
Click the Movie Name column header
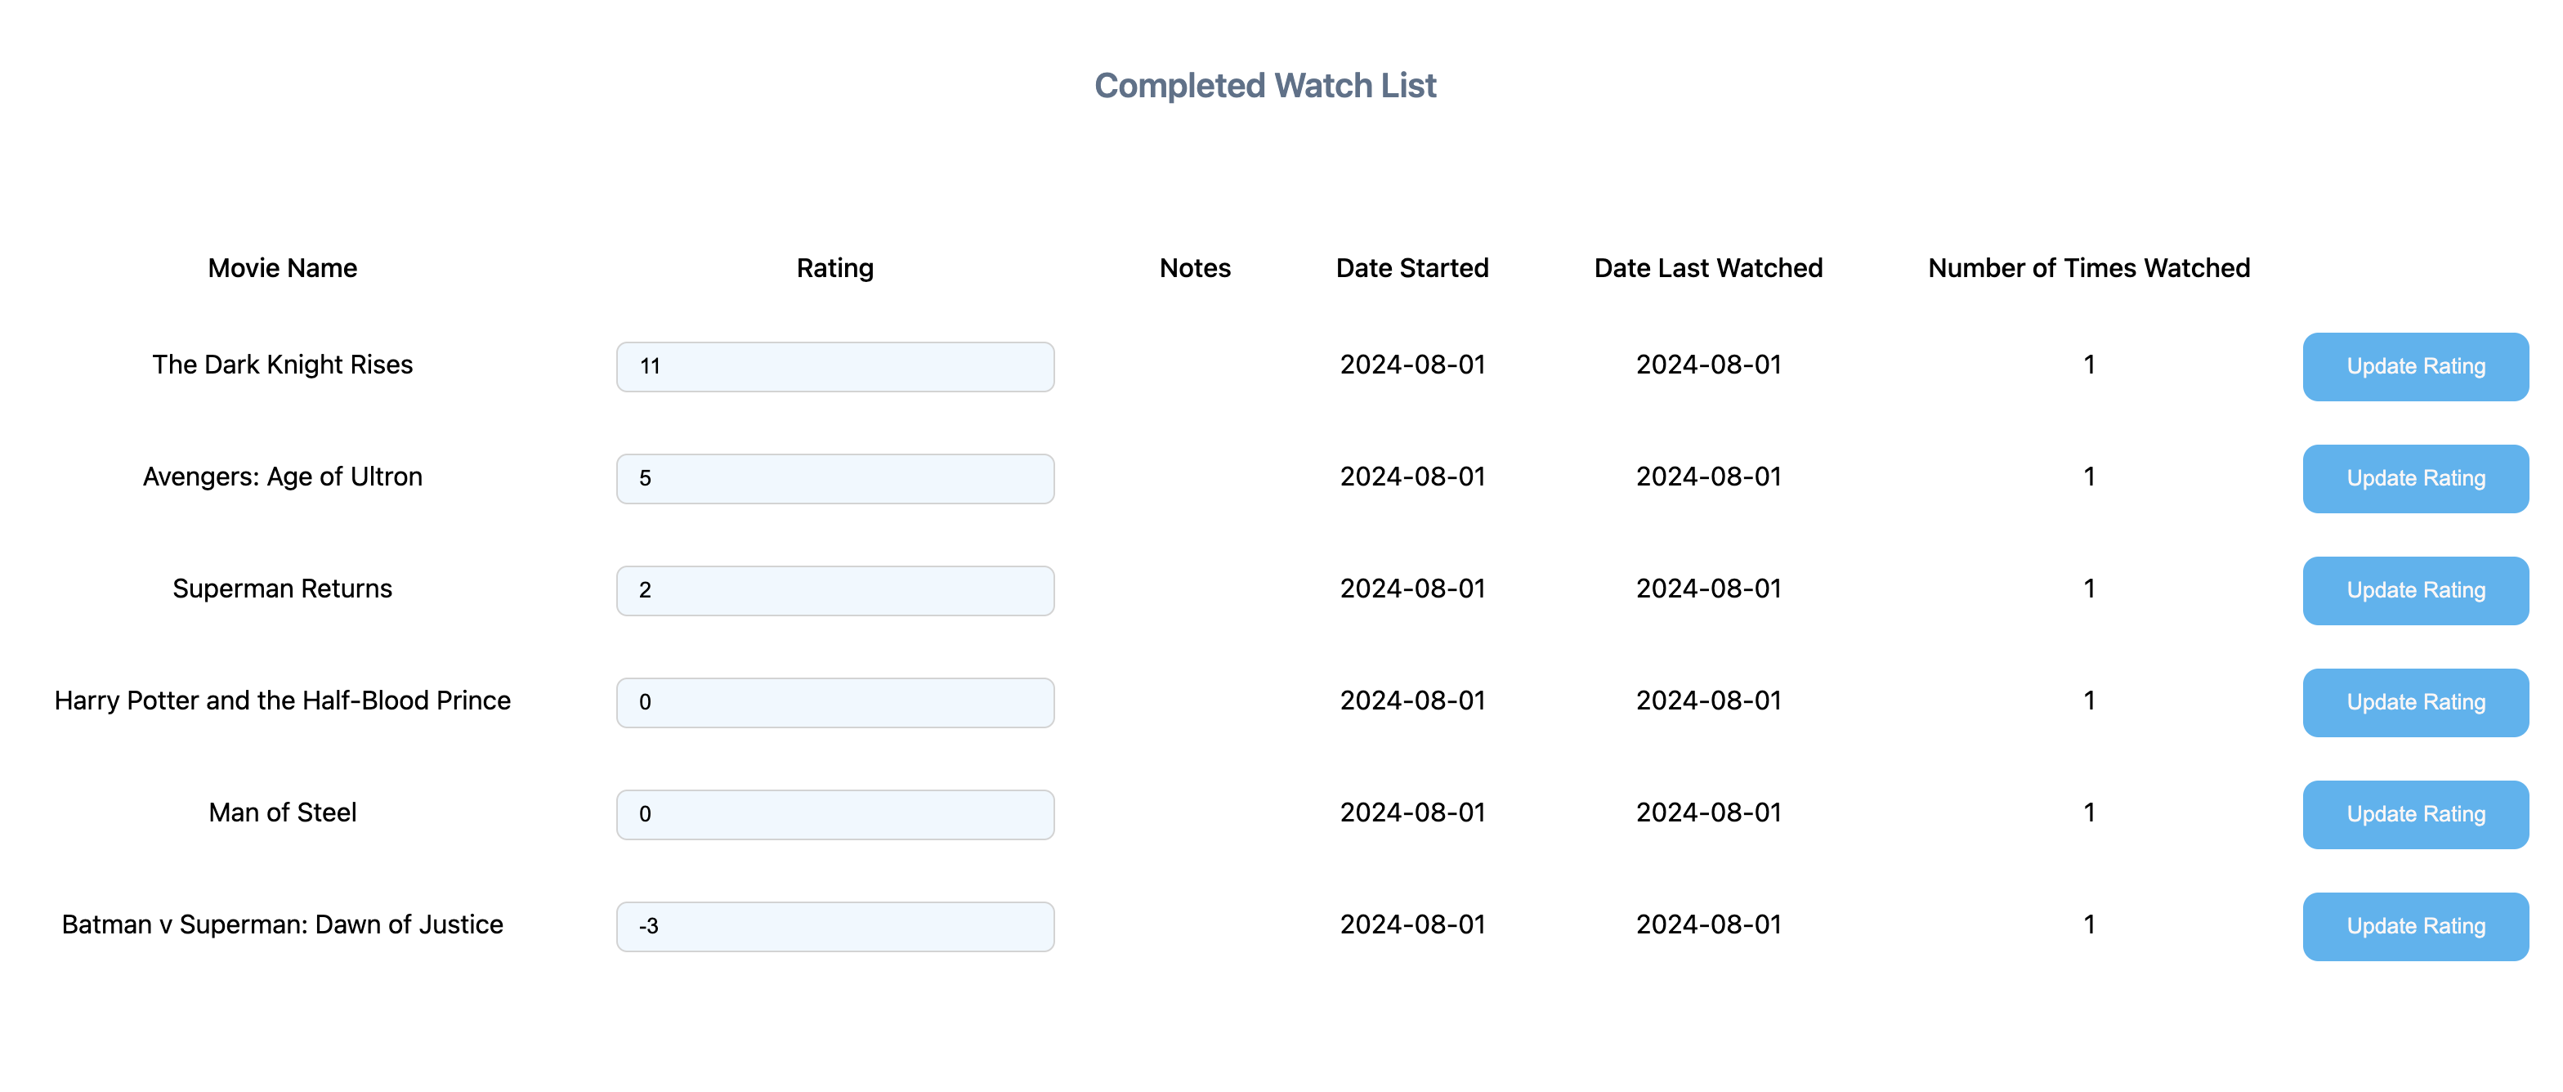[282, 268]
